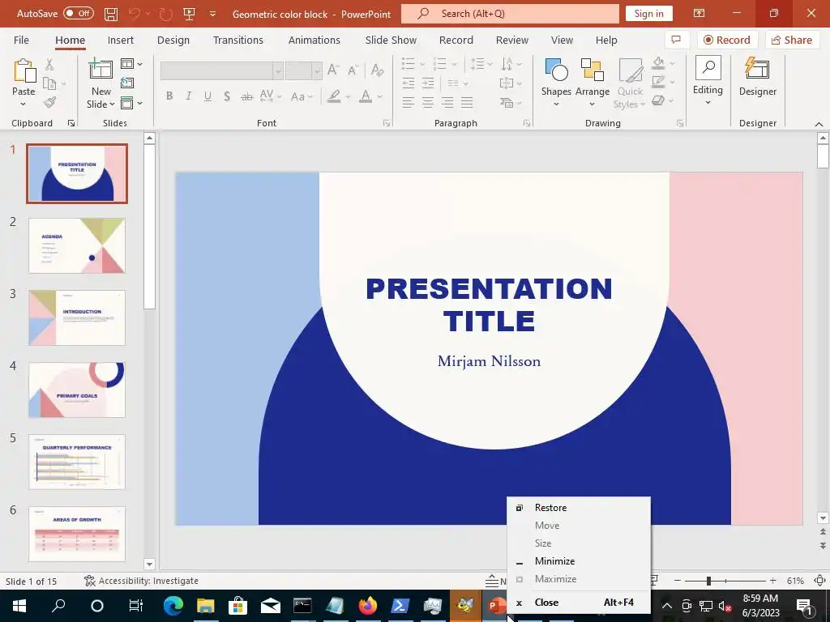Open Firefox from the taskbar
This screenshot has width=830, height=622.
367,605
